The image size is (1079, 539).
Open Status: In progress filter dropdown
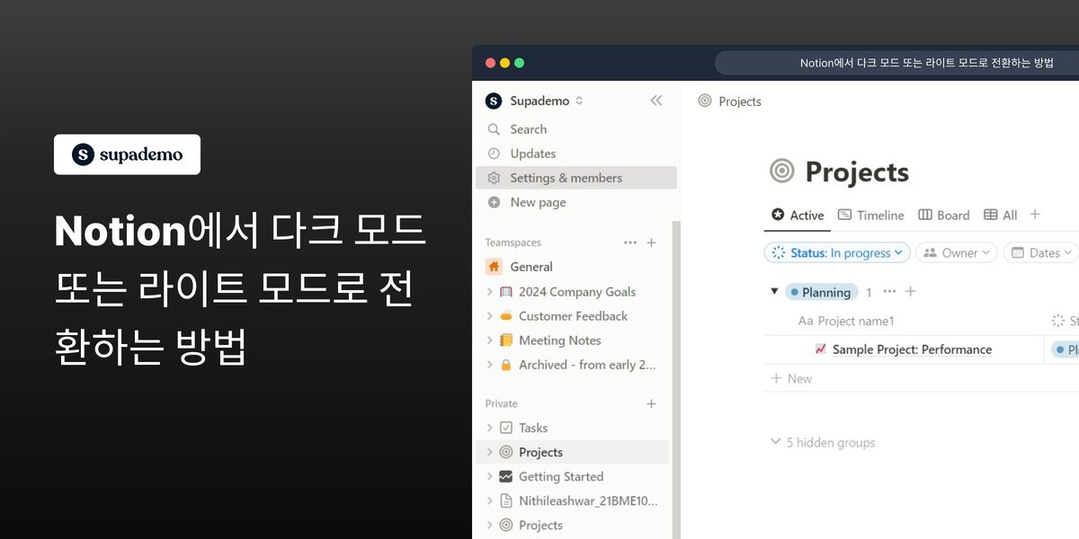(837, 253)
